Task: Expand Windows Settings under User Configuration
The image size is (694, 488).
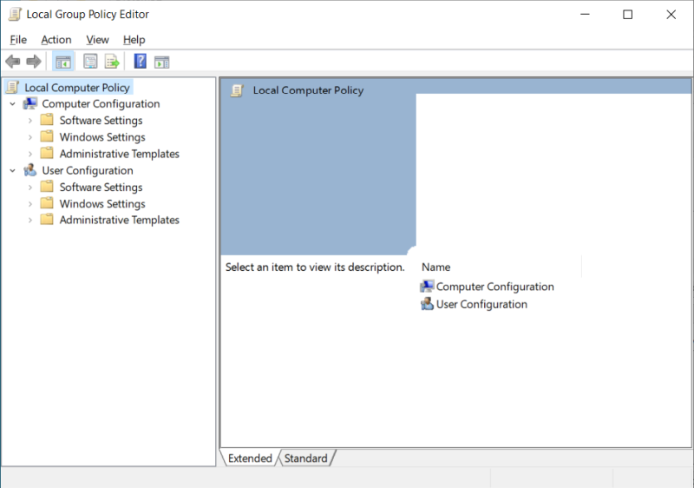Action: coord(30,204)
